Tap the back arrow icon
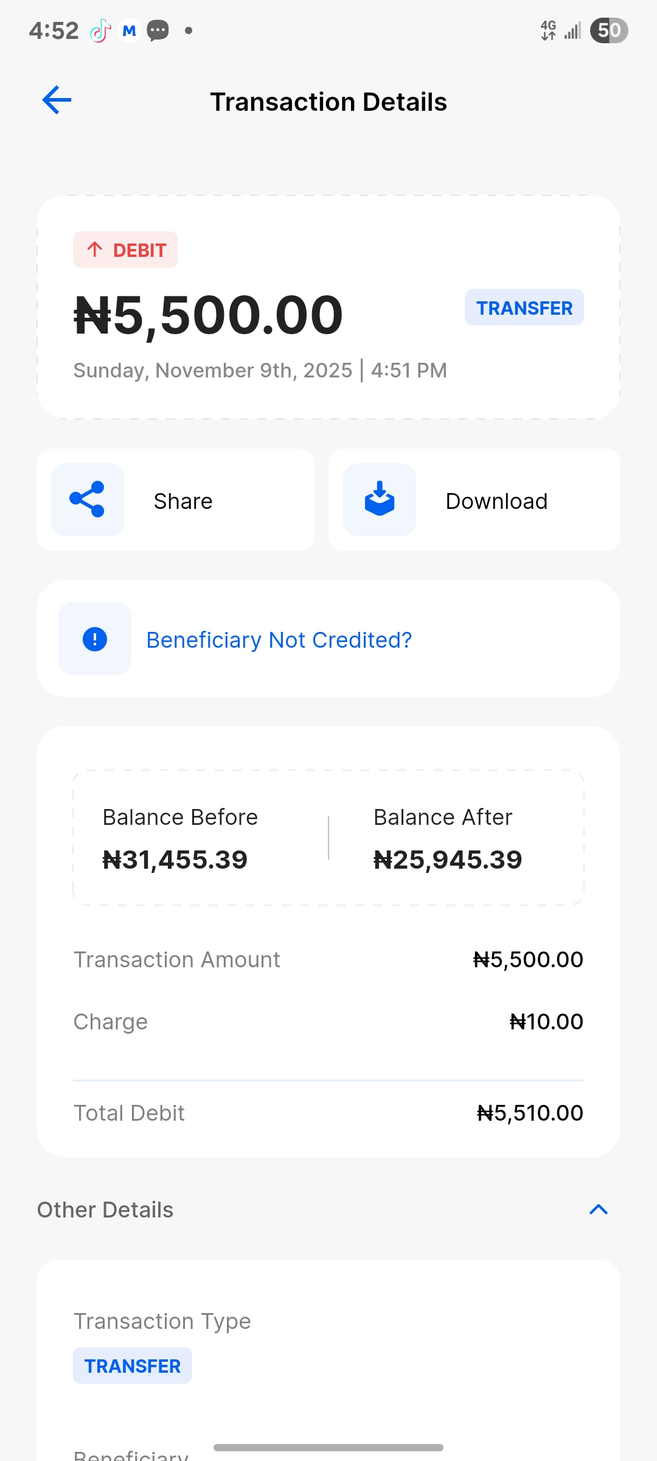 [x=57, y=100]
